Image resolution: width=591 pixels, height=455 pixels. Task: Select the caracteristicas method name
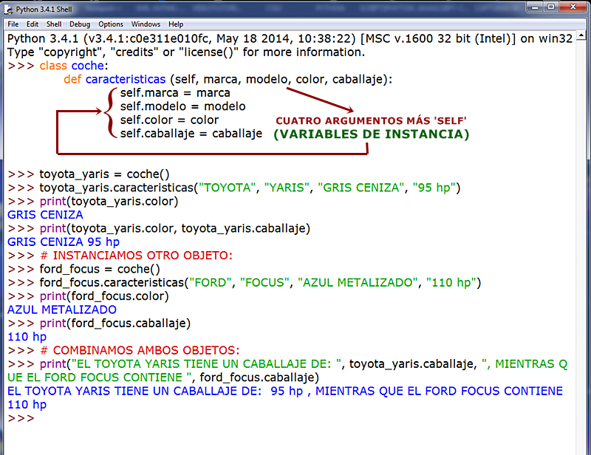coord(126,79)
